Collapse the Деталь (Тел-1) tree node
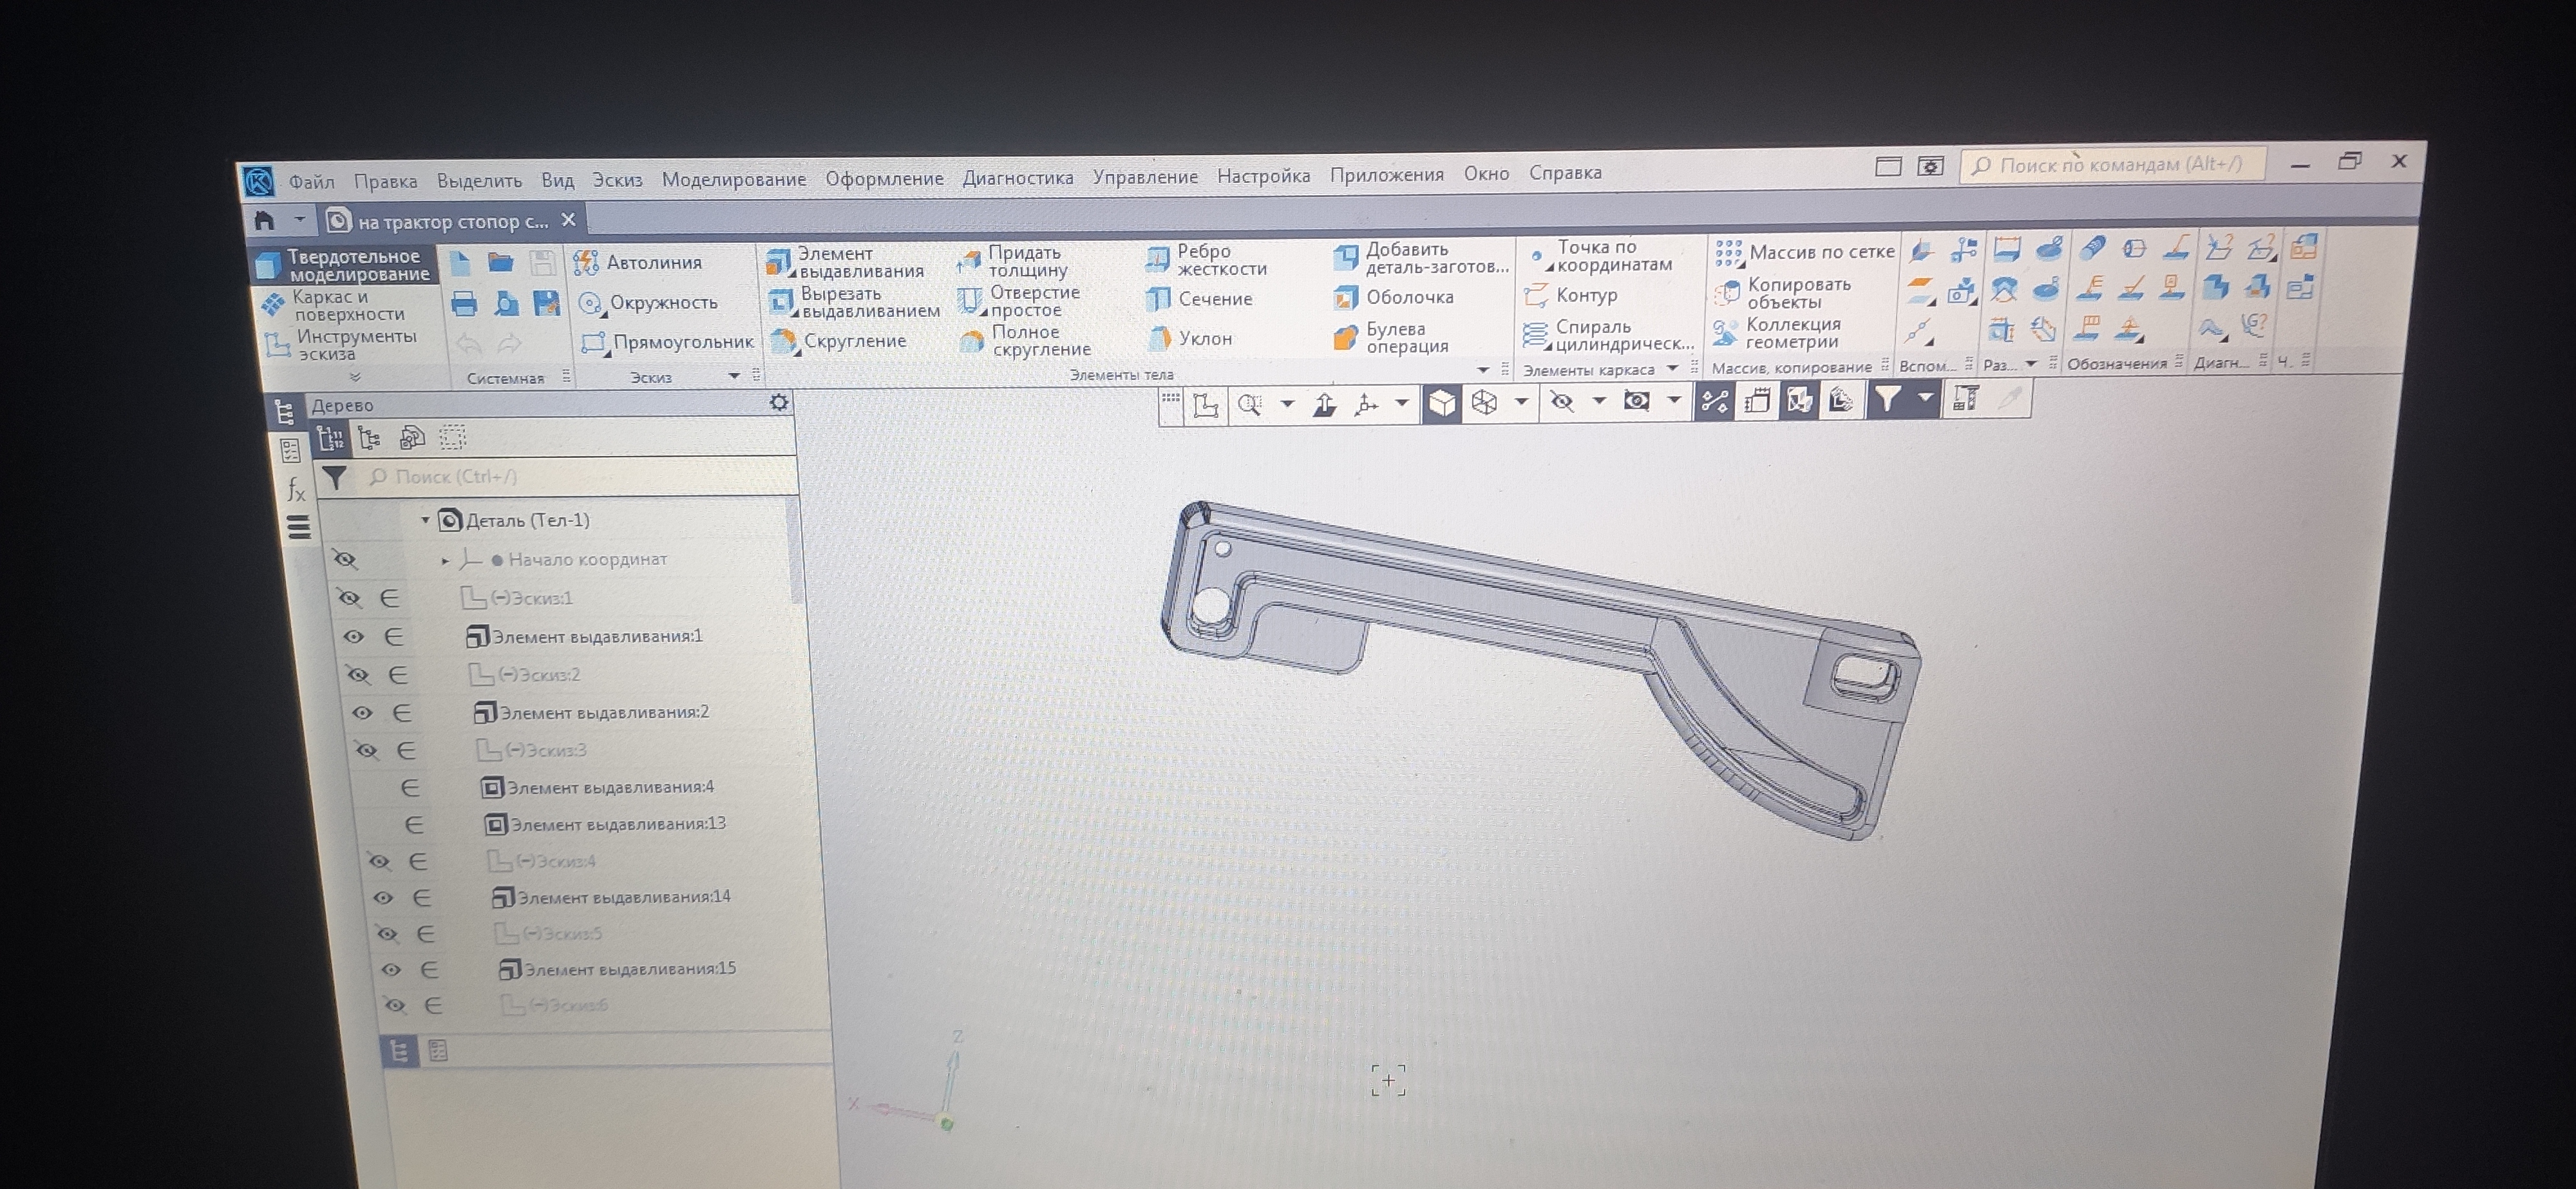This screenshot has height=1189, width=2576. 425,520
